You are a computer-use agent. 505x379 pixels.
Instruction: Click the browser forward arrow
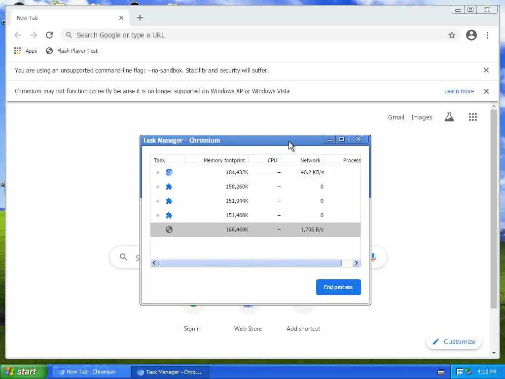34,35
